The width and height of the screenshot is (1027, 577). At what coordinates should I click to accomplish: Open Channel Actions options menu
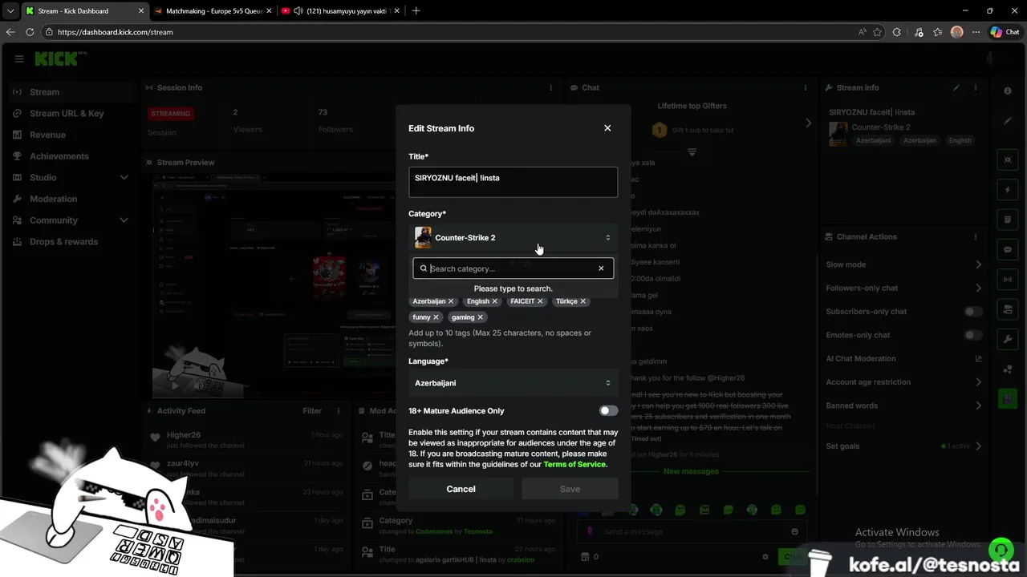click(976, 237)
